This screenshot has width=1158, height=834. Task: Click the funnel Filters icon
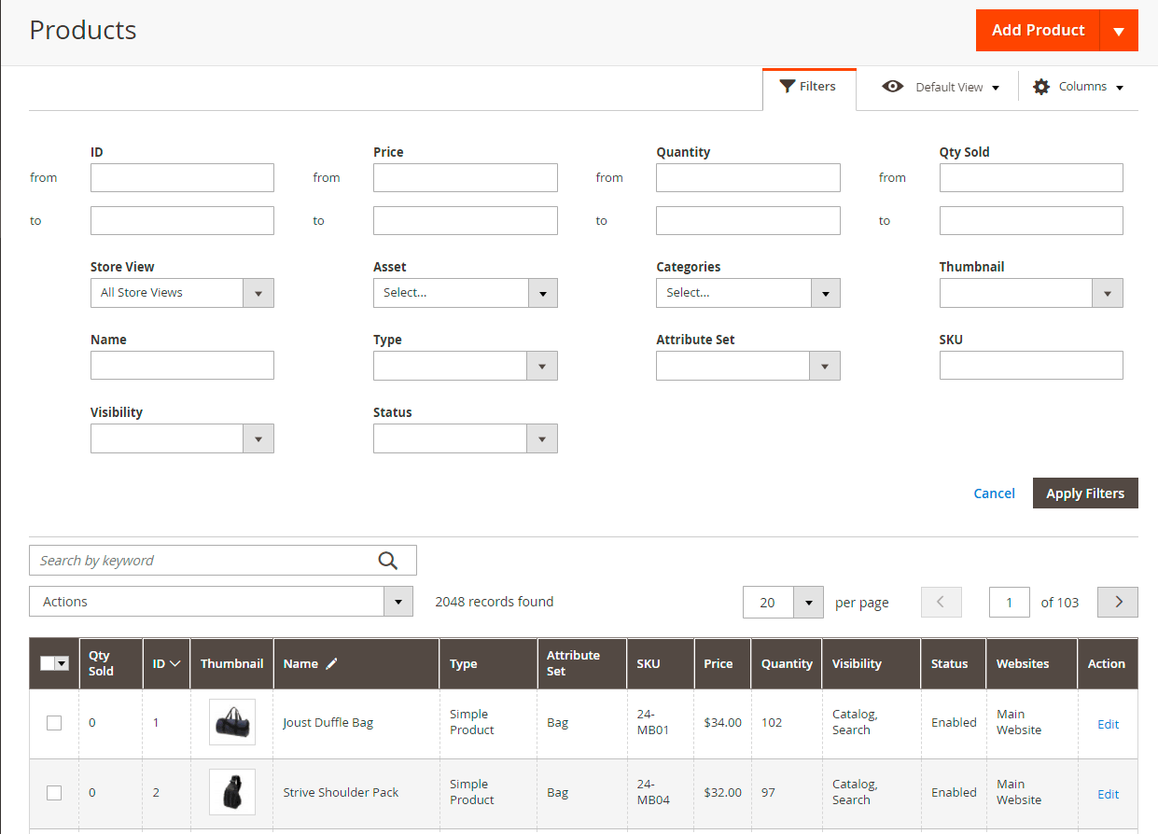(x=788, y=86)
